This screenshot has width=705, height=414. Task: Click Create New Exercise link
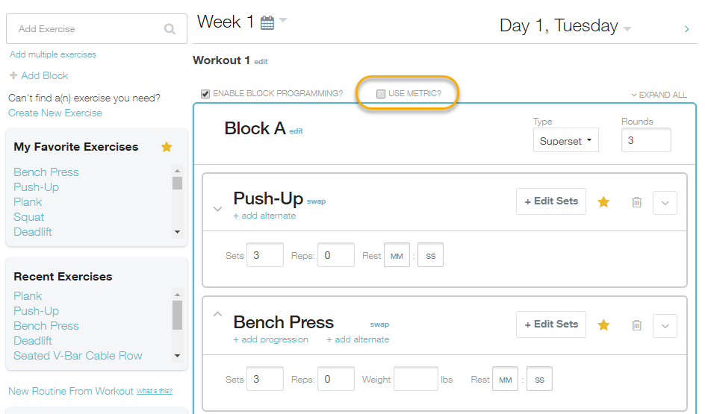55,113
